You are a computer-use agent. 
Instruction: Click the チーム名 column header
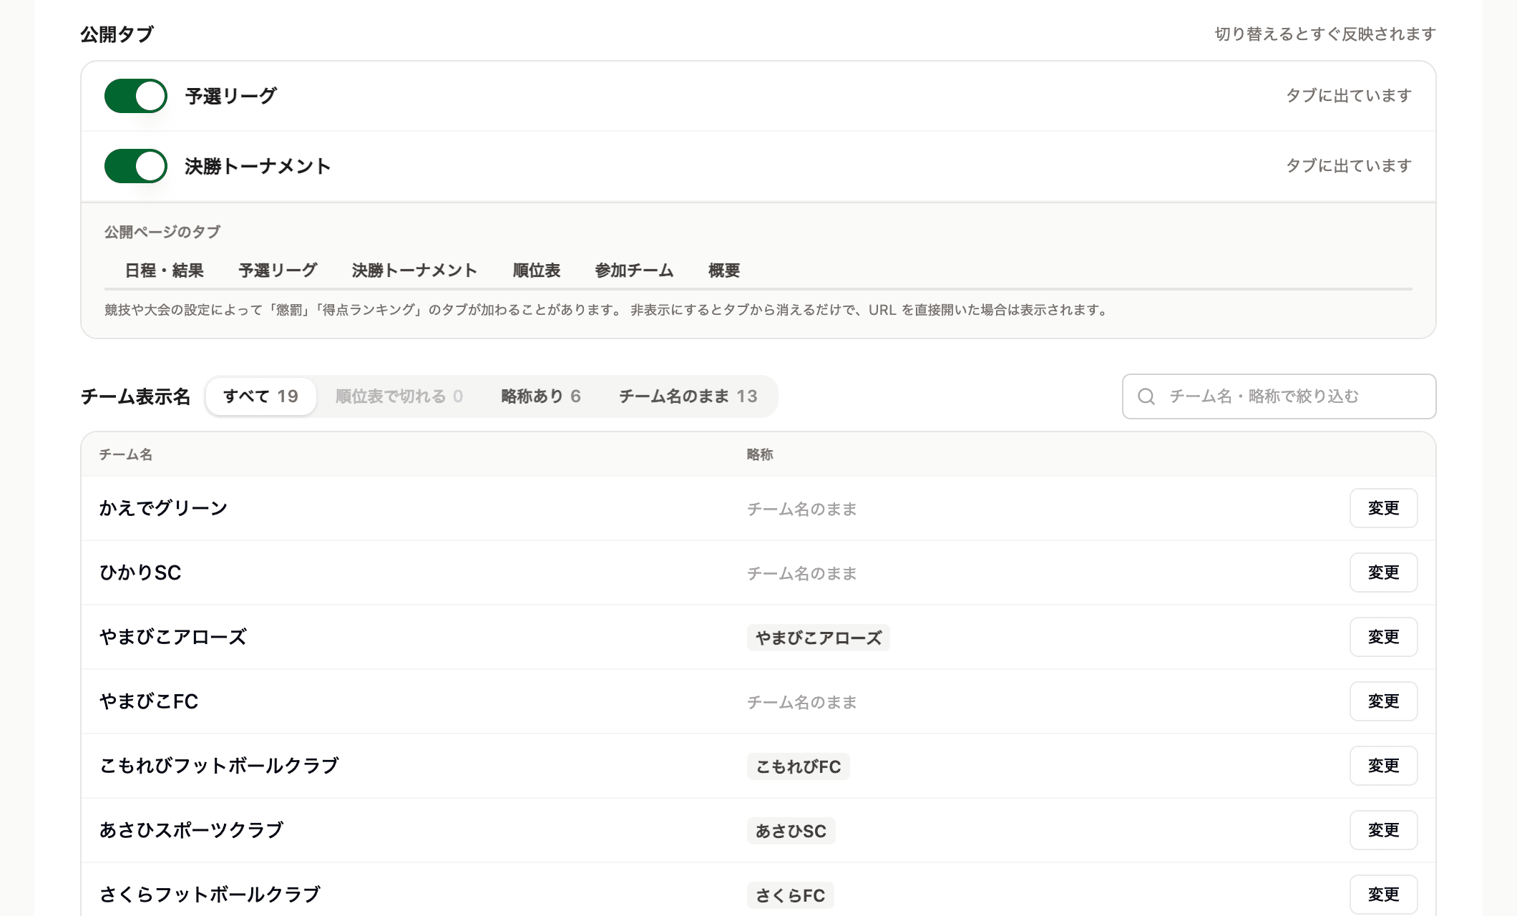126,454
